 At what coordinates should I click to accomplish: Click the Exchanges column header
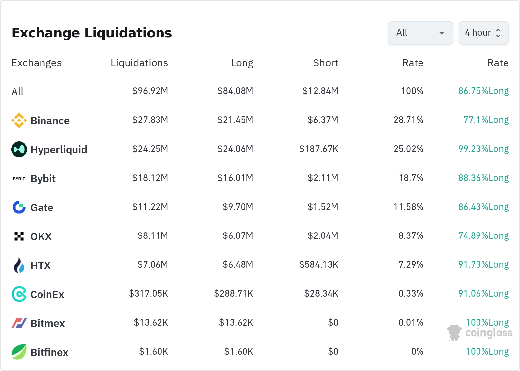37,63
